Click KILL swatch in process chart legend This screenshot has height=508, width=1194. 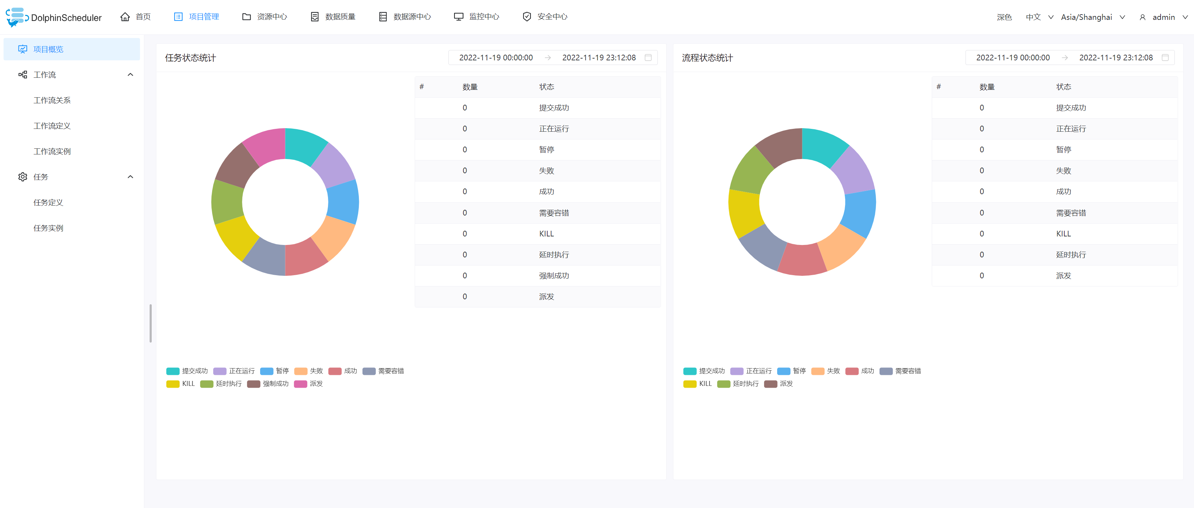(x=690, y=384)
